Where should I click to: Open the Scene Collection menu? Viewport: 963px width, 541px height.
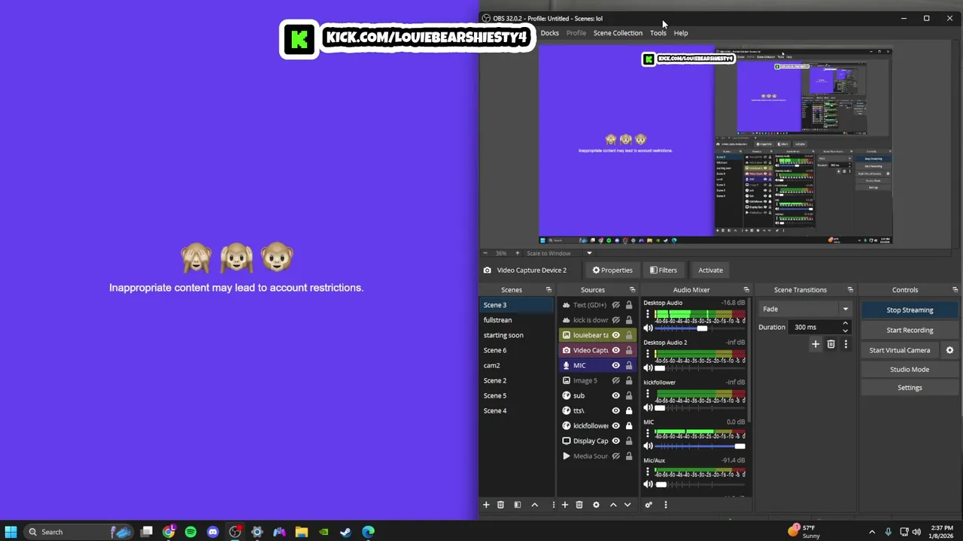(x=618, y=33)
